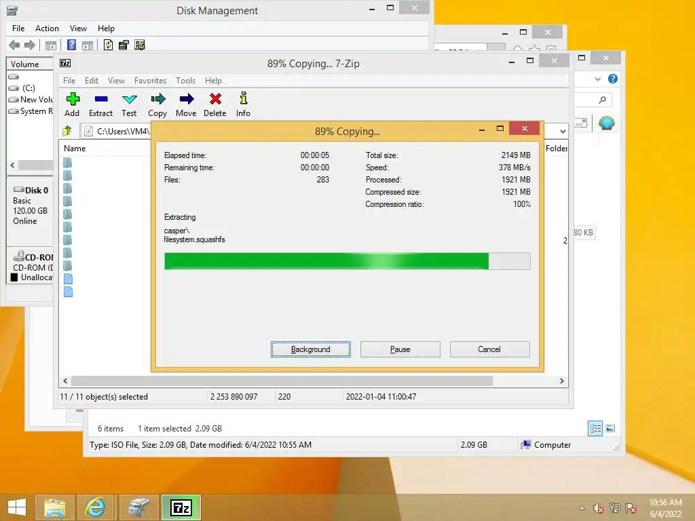The height and width of the screenshot is (521, 695).
Task: Click Disk Management refresh toolbar icon
Action: (108, 45)
